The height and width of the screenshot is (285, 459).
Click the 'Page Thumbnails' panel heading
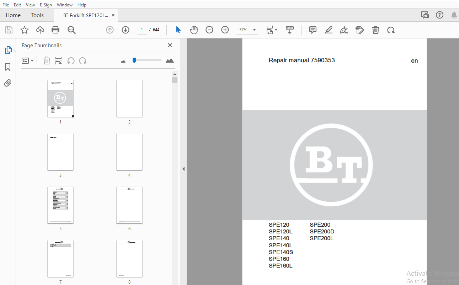tap(42, 46)
